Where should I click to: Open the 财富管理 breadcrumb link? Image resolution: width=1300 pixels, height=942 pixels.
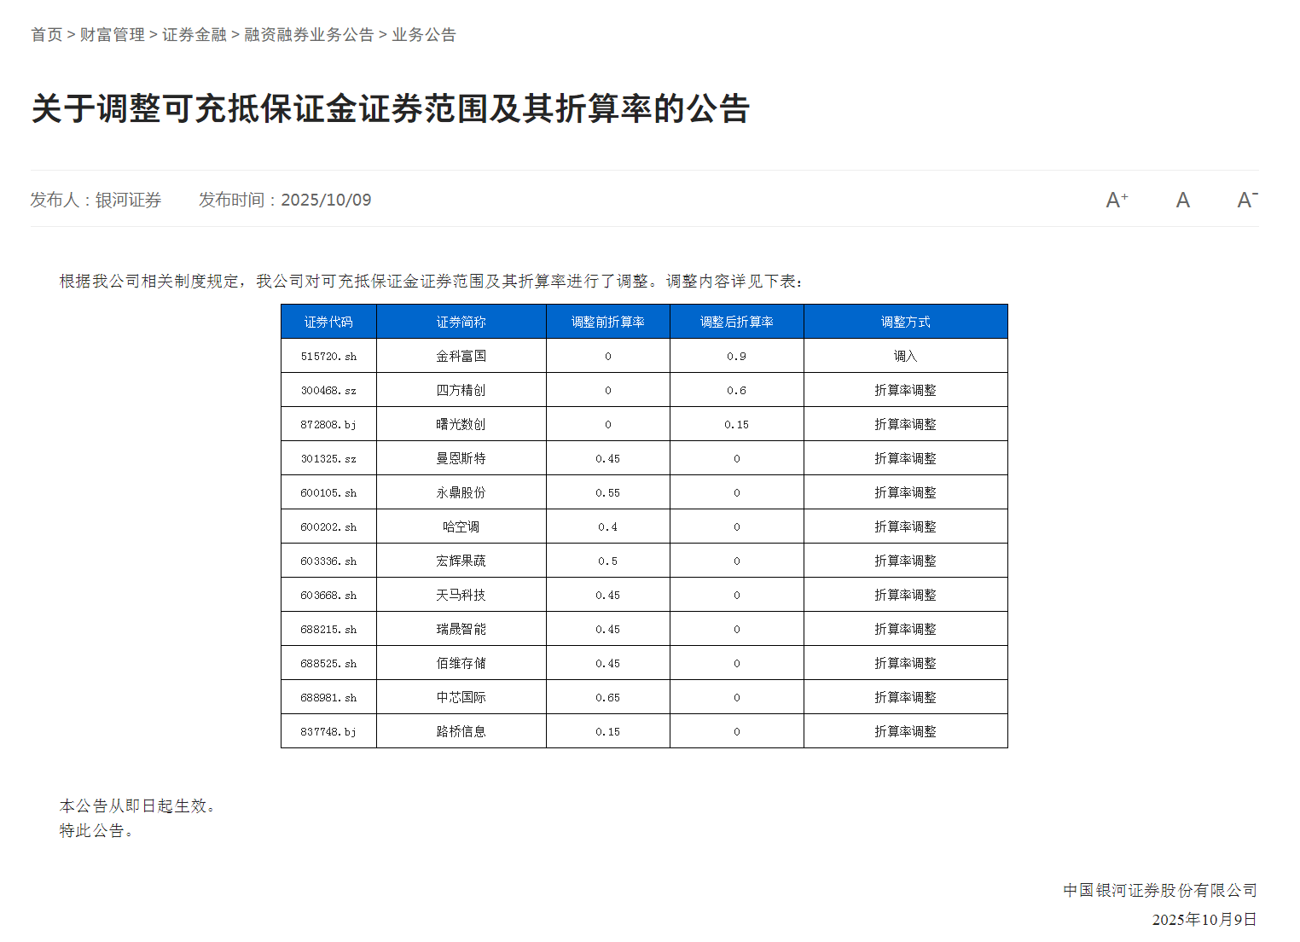point(112,34)
